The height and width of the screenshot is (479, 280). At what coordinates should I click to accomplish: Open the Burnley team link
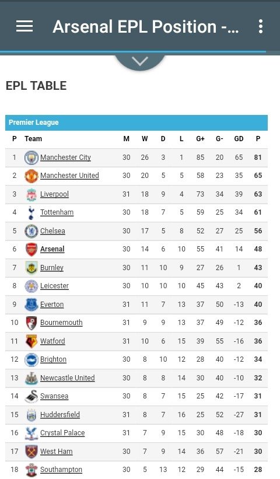pyautogui.click(x=51, y=268)
